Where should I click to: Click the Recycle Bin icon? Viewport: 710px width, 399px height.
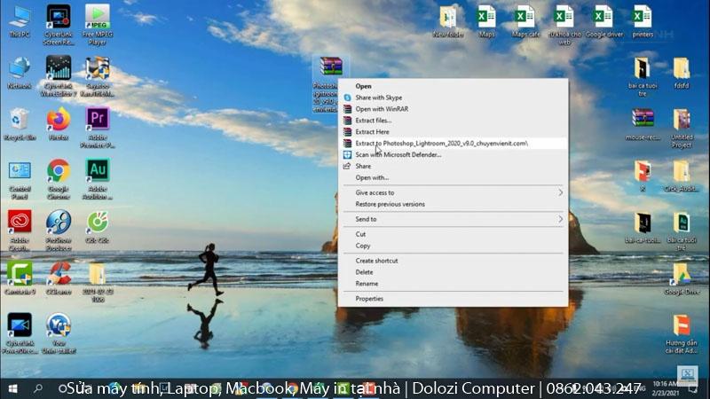click(19, 120)
